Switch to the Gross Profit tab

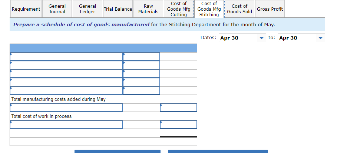pos(270,9)
